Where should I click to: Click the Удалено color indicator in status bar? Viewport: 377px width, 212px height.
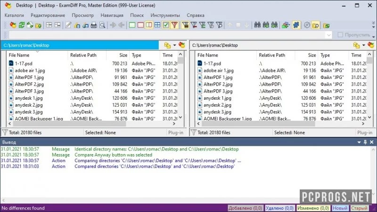[279, 208]
